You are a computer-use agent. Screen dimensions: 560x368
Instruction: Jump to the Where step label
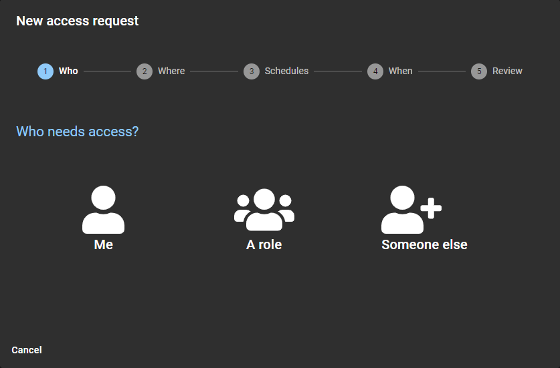171,71
